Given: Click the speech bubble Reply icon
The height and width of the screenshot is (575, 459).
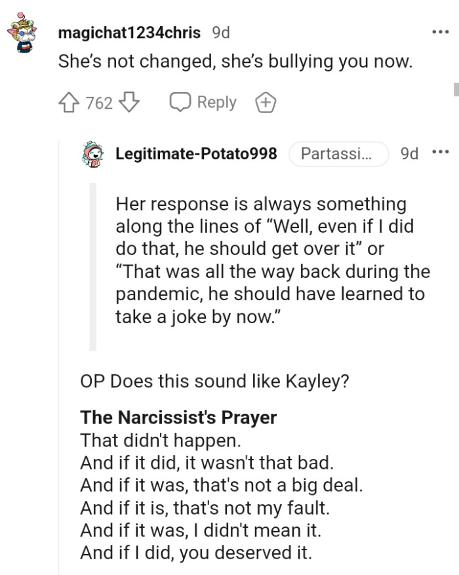Looking at the screenshot, I should tap(178, 102).
